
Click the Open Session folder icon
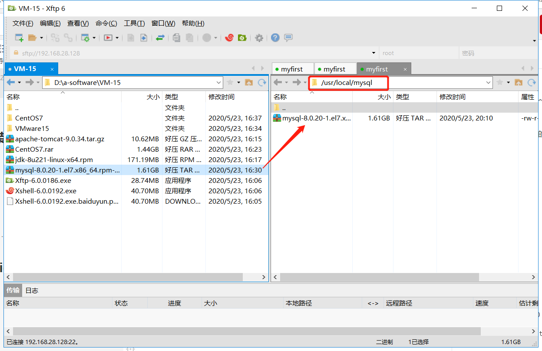pos(32,38)
